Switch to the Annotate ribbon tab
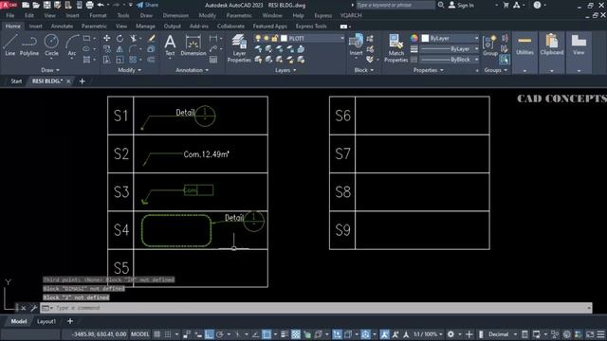The width and height of the screenshot is (607, 341). [x=62, y=27]
